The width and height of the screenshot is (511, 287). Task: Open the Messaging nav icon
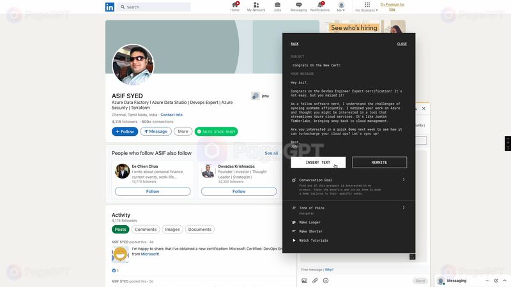point(298,6)
